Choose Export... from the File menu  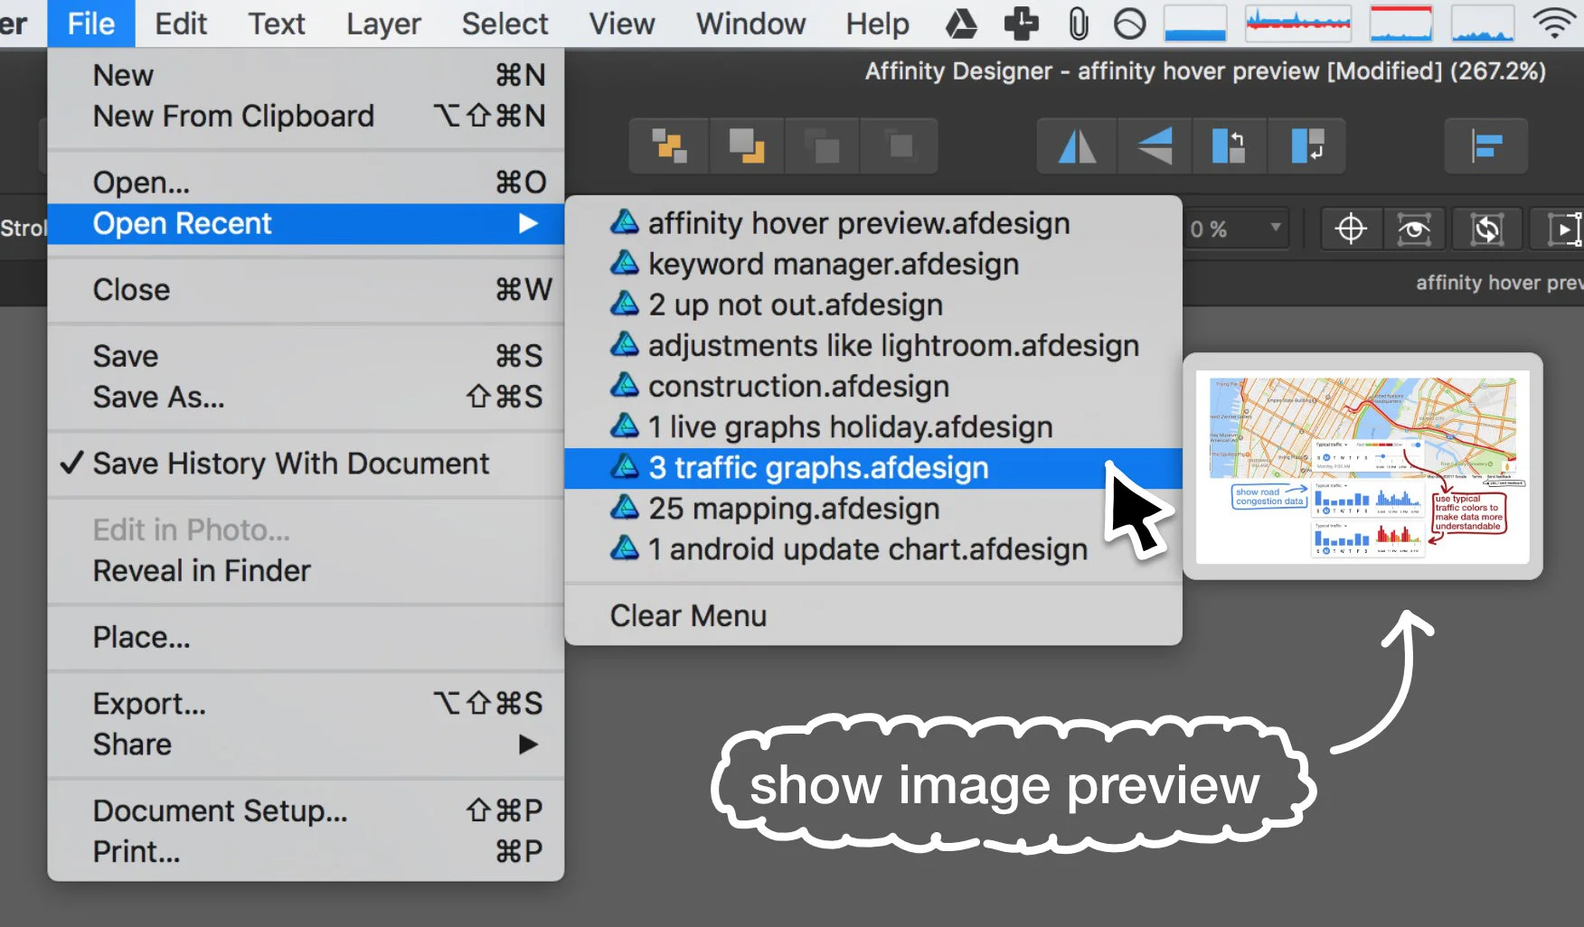pos(306,704)
